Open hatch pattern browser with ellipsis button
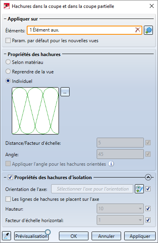The height and width of the screenshot is (243, 158). (x=65, y=92)
